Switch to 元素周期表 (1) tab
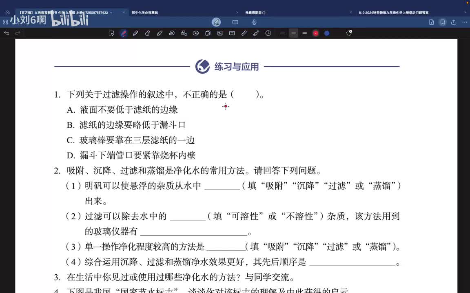 [255, 13]
